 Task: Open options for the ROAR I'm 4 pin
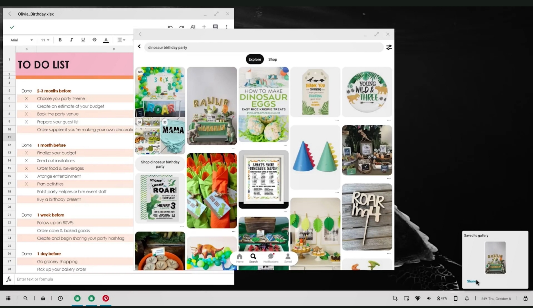click(389, 253)
